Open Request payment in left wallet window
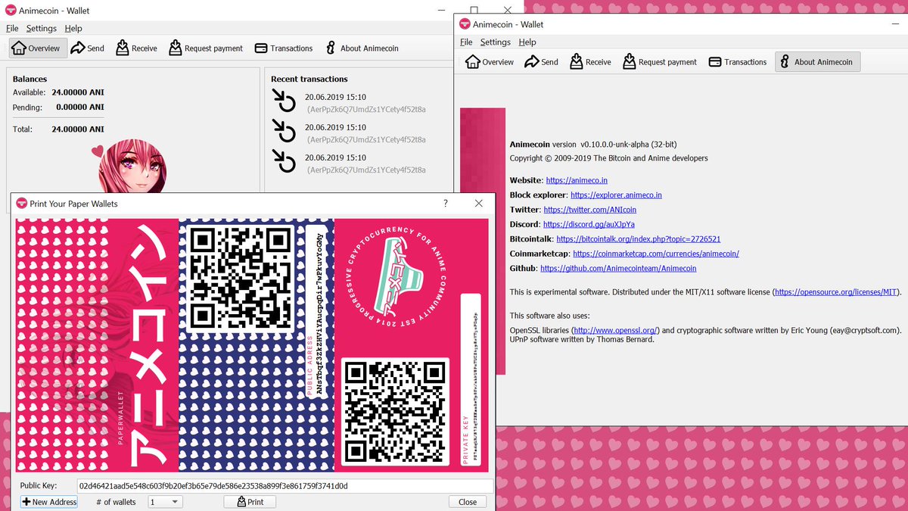The height and width of the screenshot is (511, 908). (x=206, y=48)
